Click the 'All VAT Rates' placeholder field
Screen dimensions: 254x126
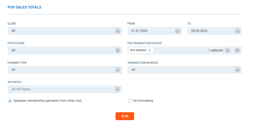tap(59, 89)
